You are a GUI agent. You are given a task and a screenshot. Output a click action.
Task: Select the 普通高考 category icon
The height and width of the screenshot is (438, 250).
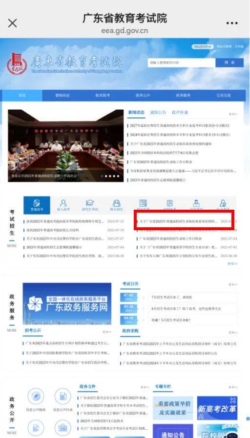click(37, 205)
